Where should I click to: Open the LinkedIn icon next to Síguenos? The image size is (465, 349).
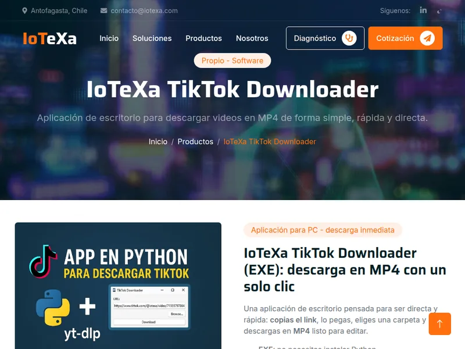coord(423,10)
